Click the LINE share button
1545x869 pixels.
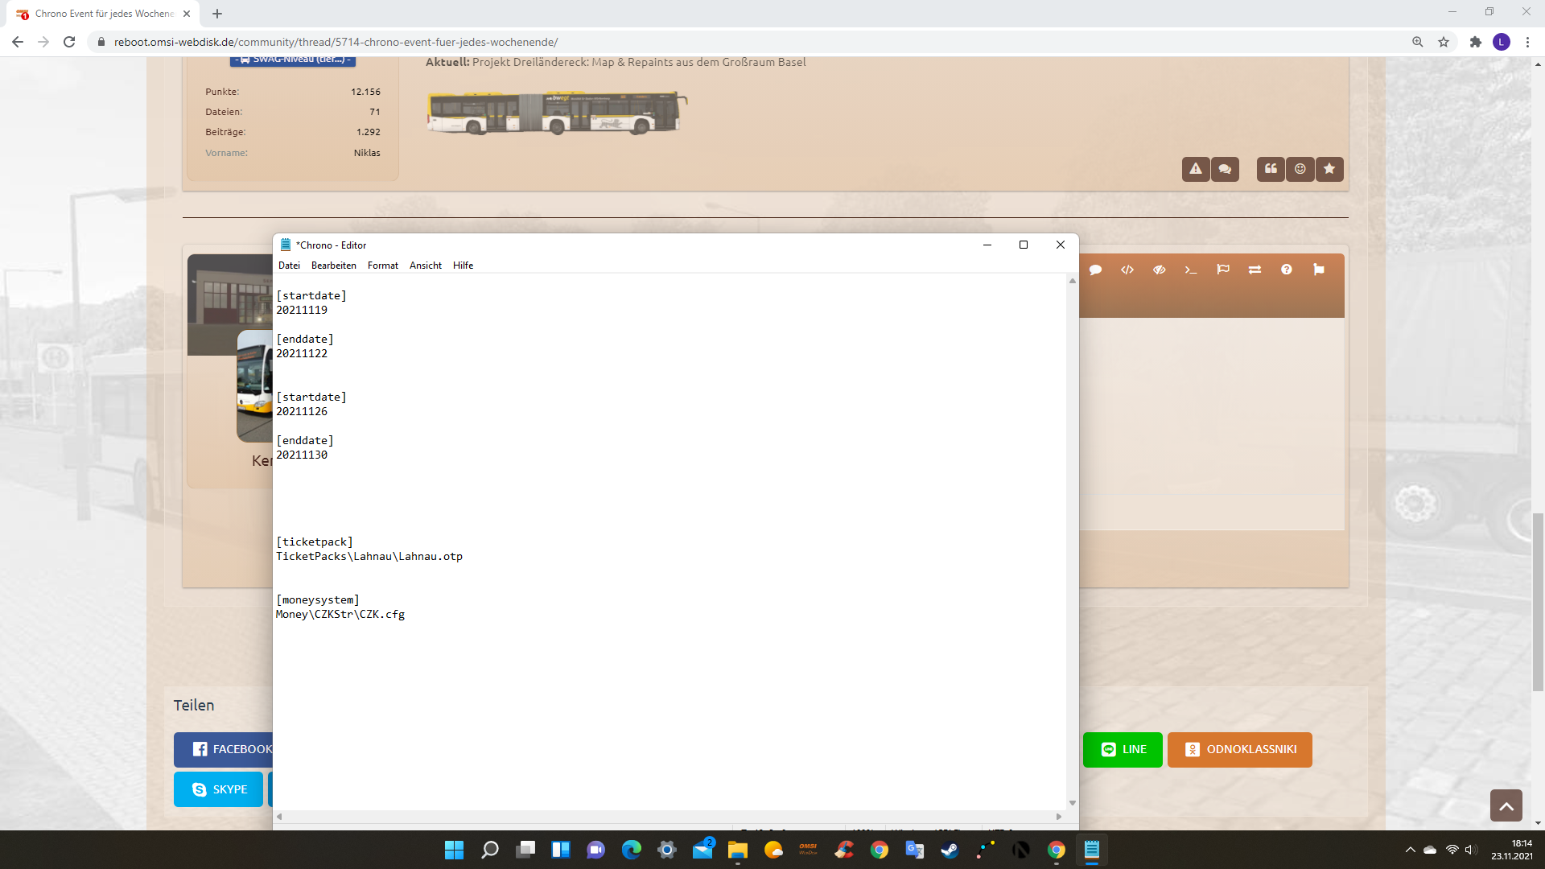tap(1123, 749)
